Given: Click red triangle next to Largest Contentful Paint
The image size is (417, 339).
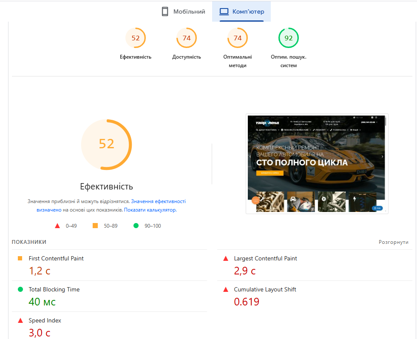Looking at the screenshot, I should (226, 258).
